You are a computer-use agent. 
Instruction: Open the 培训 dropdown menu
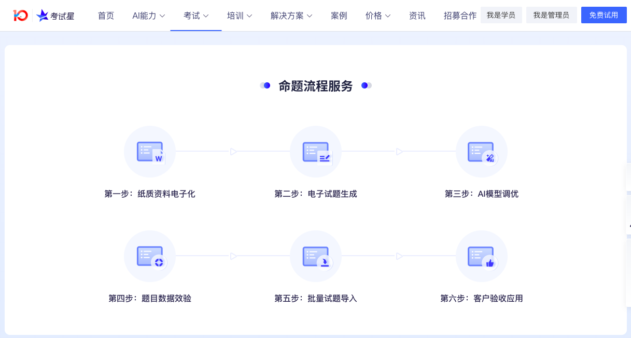coord(239,16)
